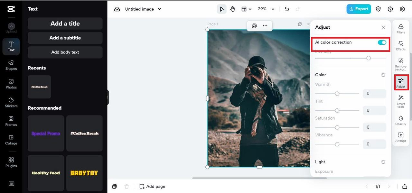Screen dimensions: 412x193
Task: Click the cloud save status icon
Action: [117, 9]
